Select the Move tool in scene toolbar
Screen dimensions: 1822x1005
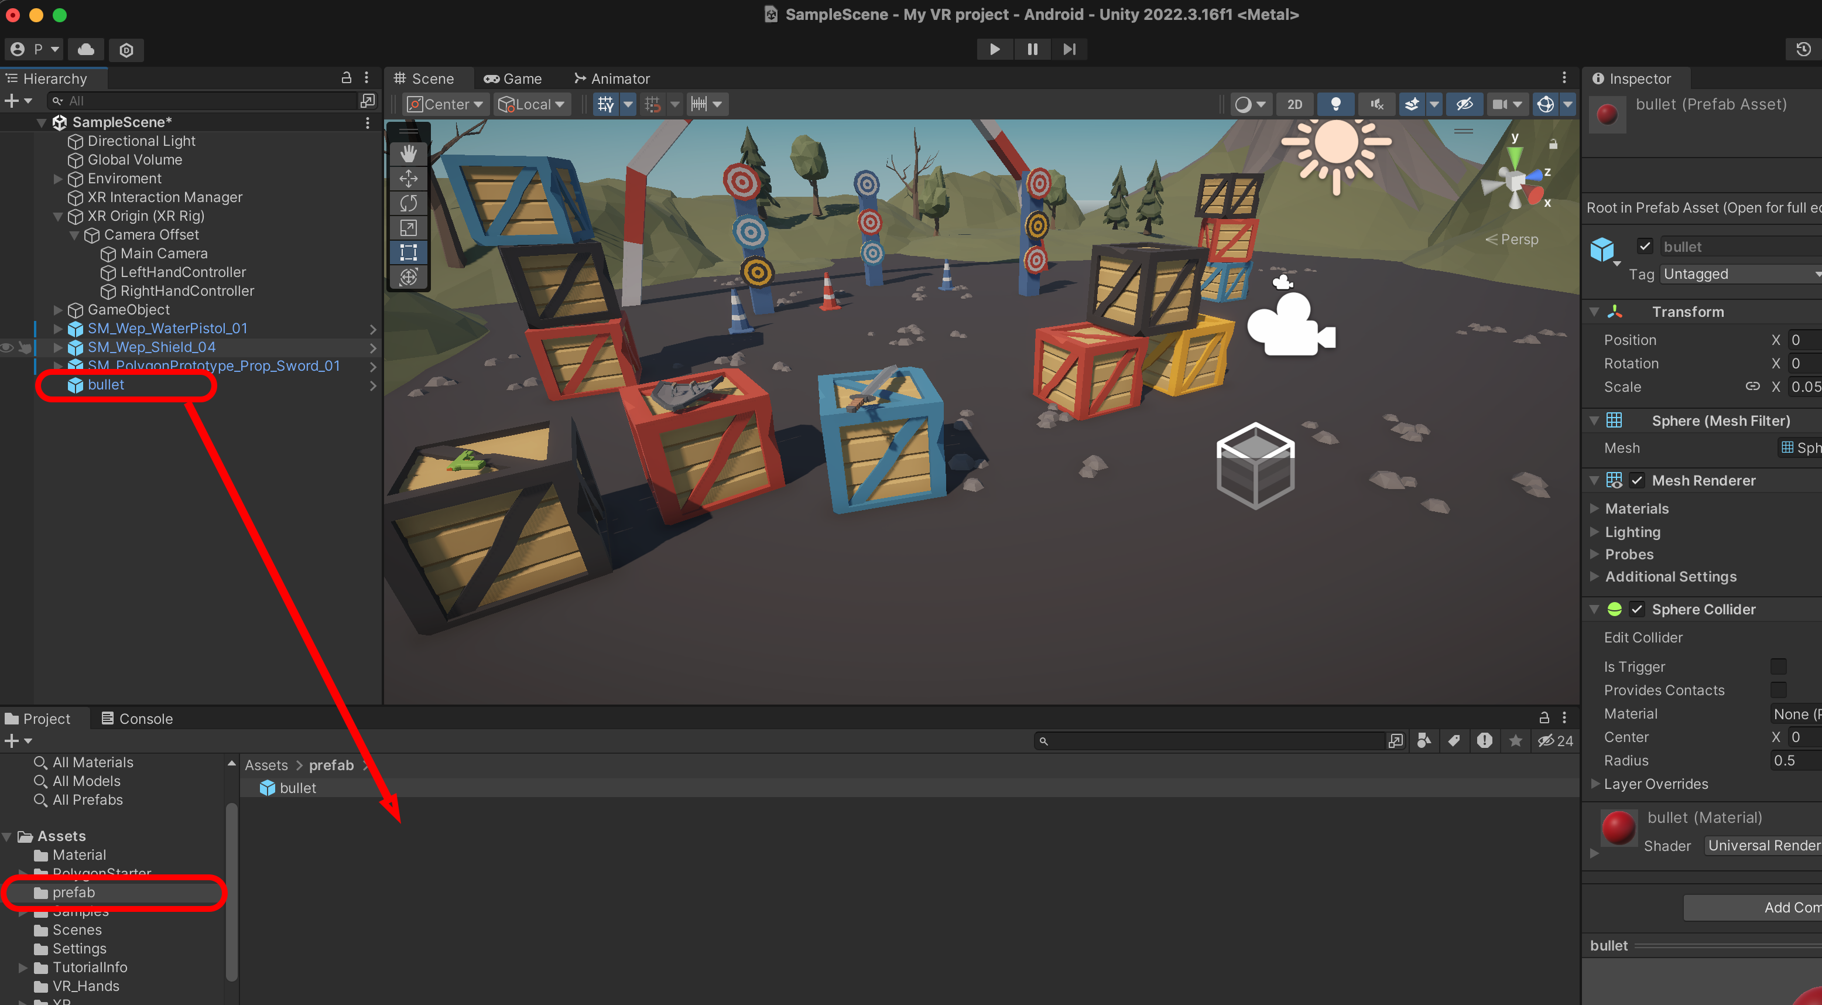click(x=408, y=179)
